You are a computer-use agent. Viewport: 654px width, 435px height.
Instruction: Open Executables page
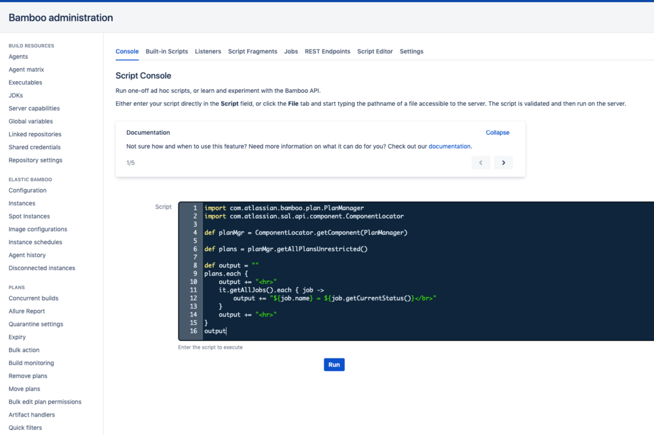click(x=26, y=82)
